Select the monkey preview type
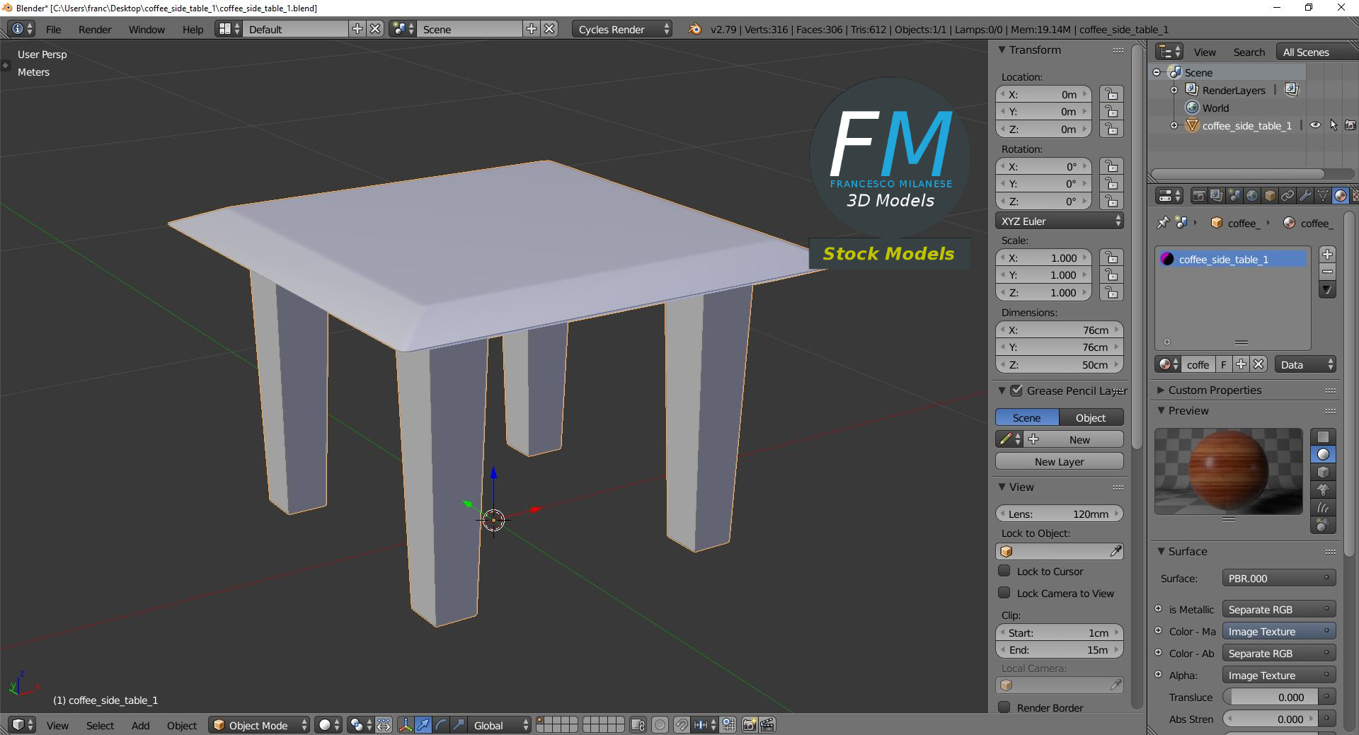 click(x=1323, y=490)
